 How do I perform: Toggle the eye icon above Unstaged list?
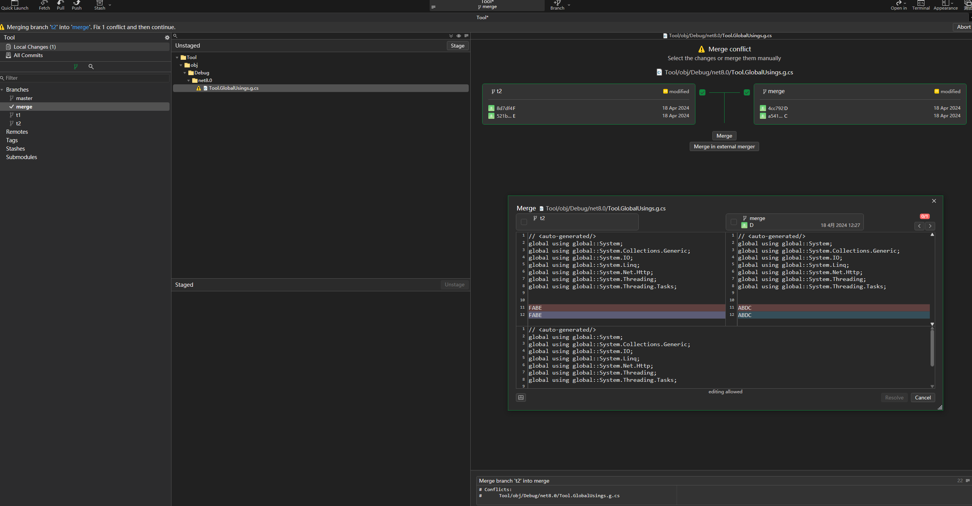coord(459,36)
